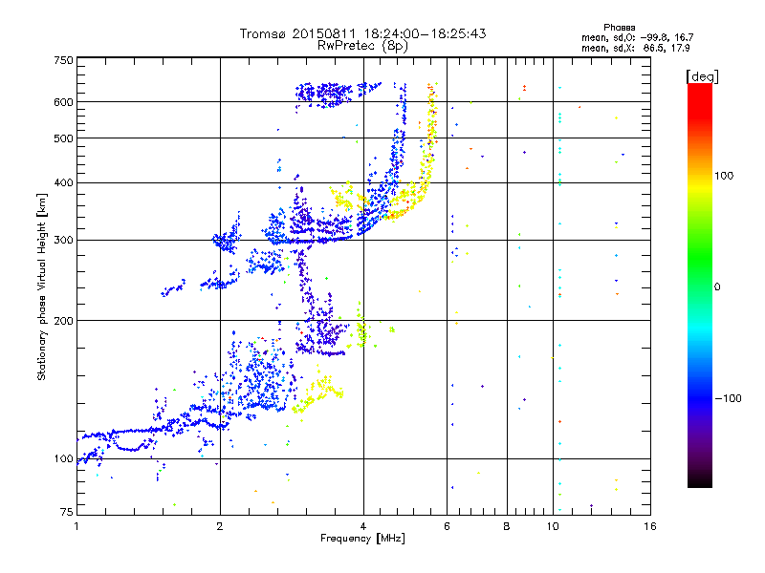Click the x-axis tick label '8'
Viewport: 765px width, 573px height.
point(507,526)
